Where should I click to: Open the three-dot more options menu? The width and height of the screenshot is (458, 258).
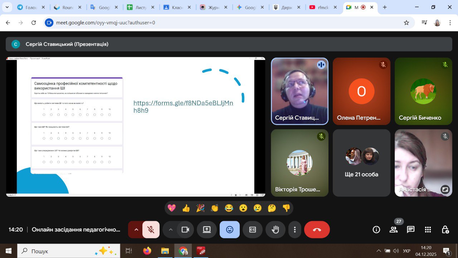click(294, 230)
